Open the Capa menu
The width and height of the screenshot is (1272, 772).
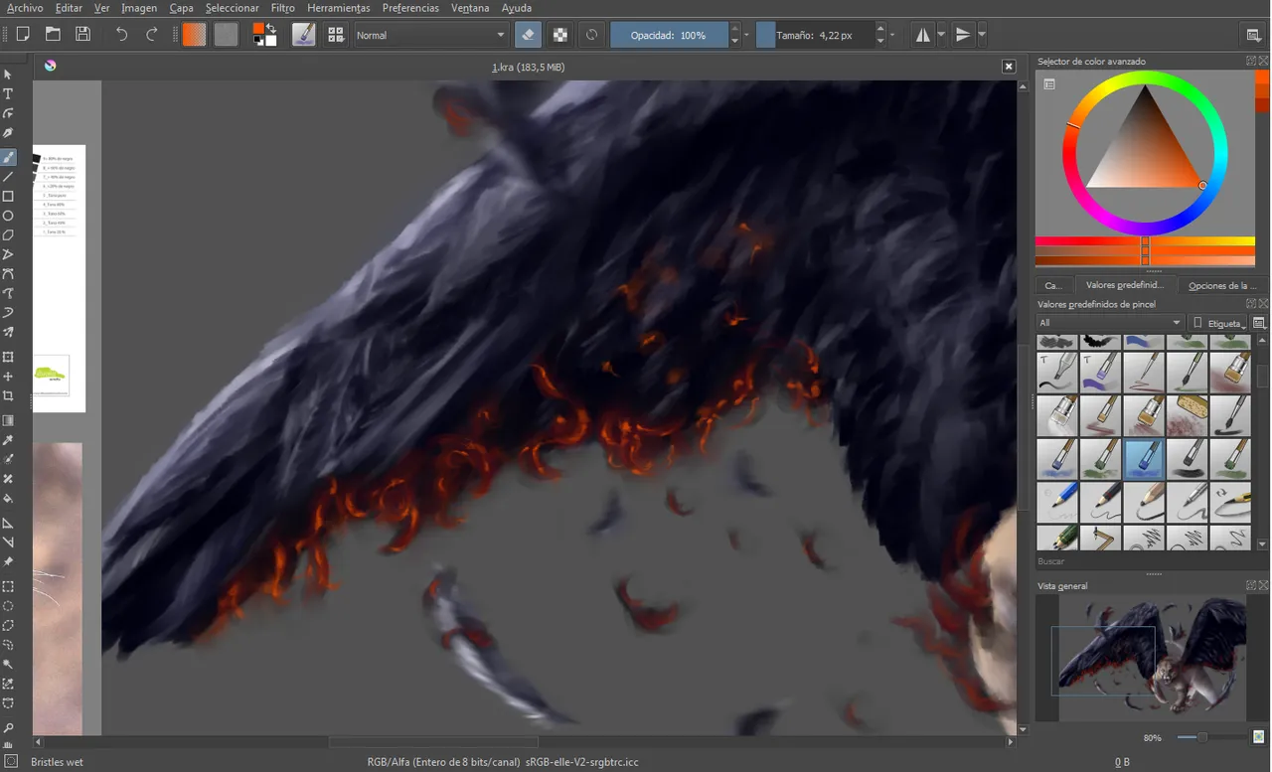tap(181, 8)
